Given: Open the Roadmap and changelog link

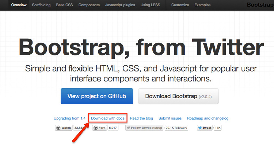Looking at the screenshot, I should point(208,118).
